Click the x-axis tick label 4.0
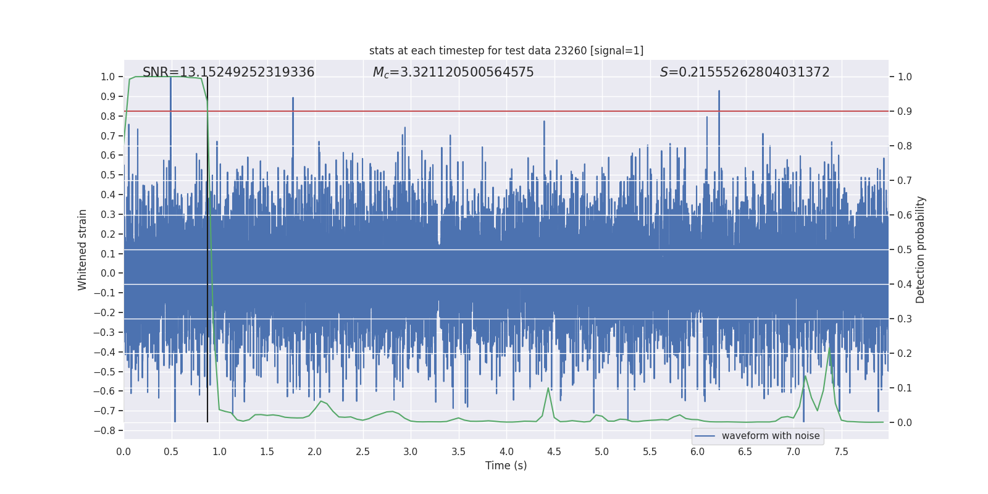This screenshot has height=494, width=988. (x=506, y=451)
